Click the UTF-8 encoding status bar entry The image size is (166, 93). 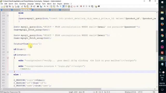point(140,92)
